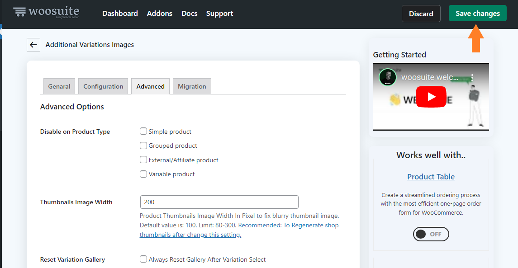
Task: Select the Advanced tab
Action: pos(150,86)
